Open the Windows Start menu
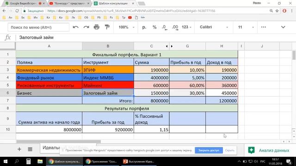Viewport: 296px width, 166px height. pos(5,161)
